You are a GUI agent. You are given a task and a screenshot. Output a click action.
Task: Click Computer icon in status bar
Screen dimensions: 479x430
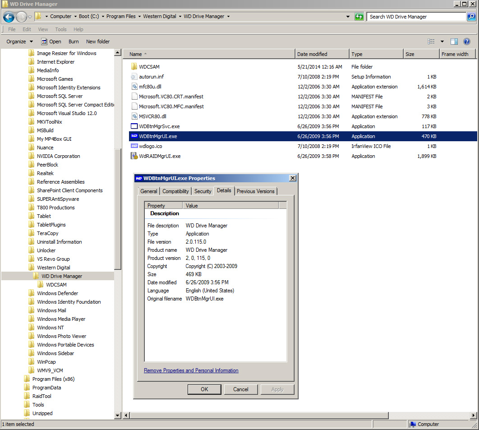coord(413,424)
